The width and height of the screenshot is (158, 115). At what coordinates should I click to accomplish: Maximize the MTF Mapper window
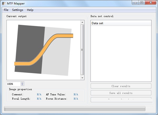click(x=142, y=3)
